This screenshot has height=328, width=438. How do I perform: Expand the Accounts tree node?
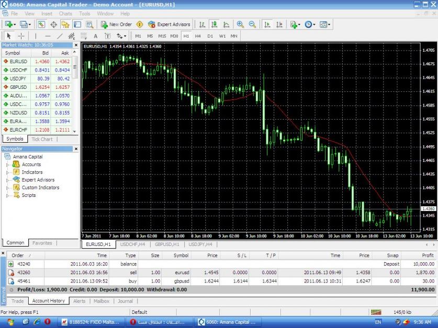8,165
